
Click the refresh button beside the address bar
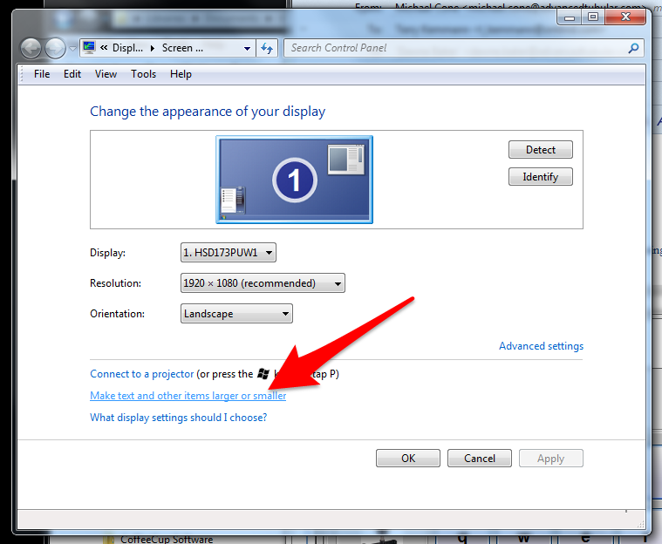click(x=267, y=49)
